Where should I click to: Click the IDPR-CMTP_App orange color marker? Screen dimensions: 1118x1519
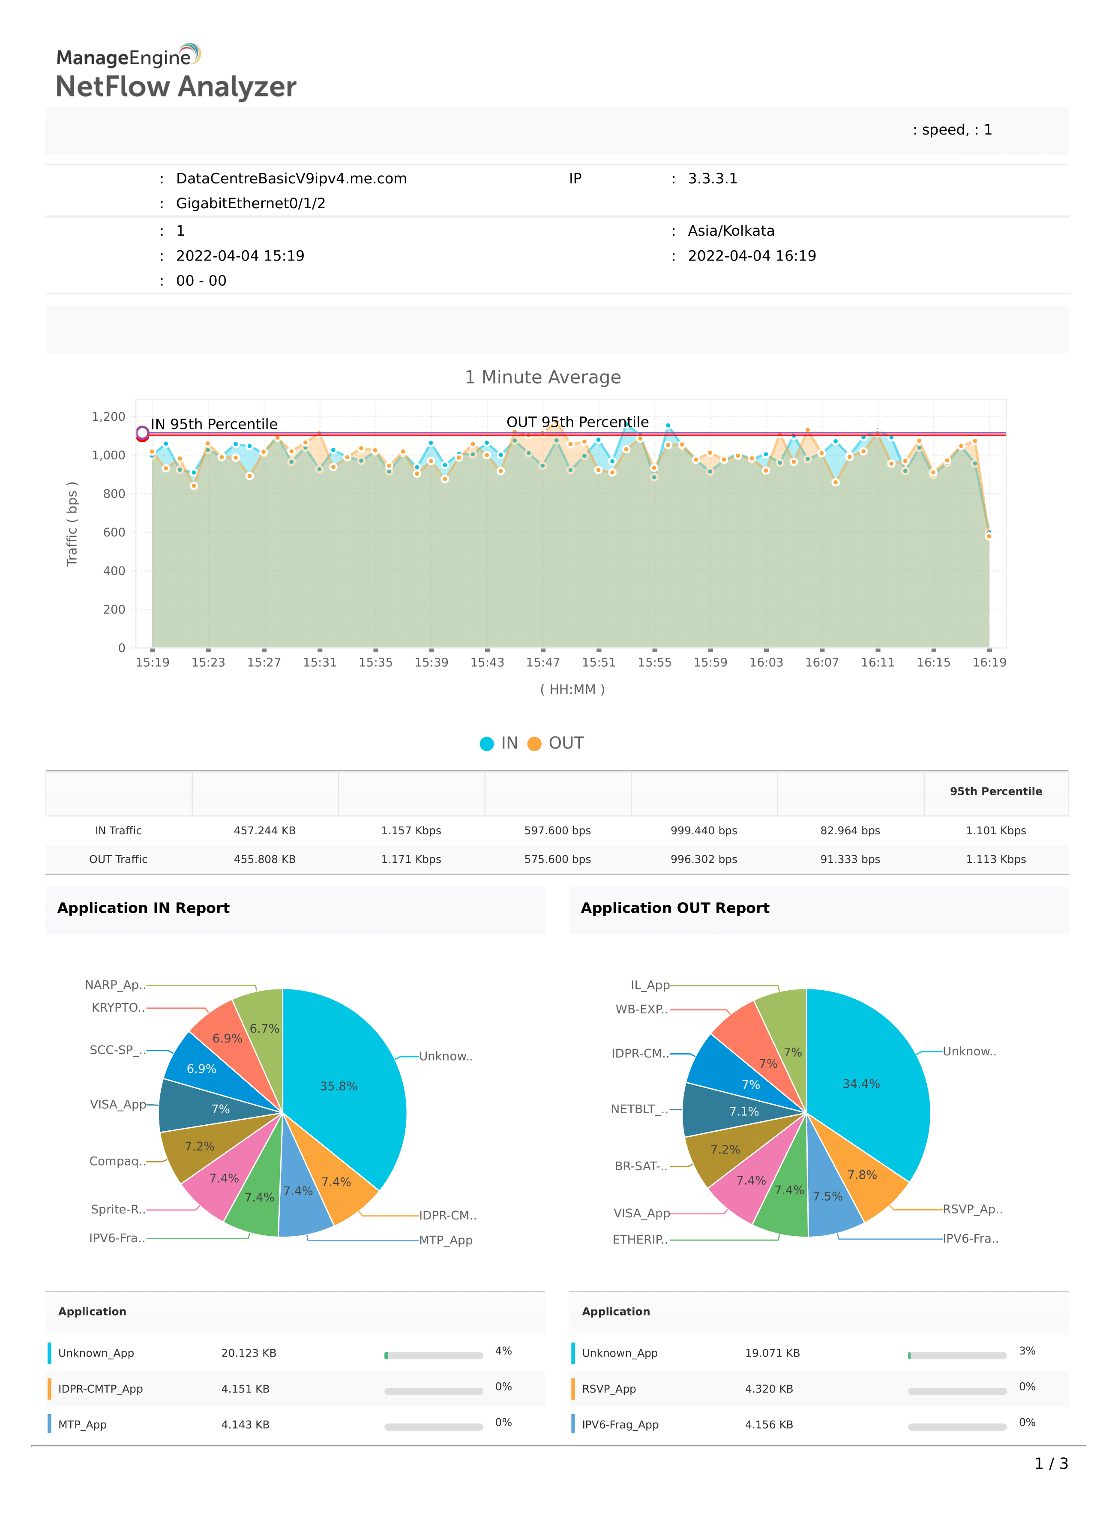(49, 1389)
